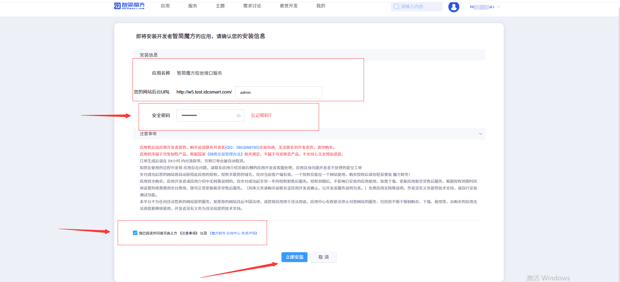Click the search box 请输入内容

pyautogui.click(x=416, y=6)
